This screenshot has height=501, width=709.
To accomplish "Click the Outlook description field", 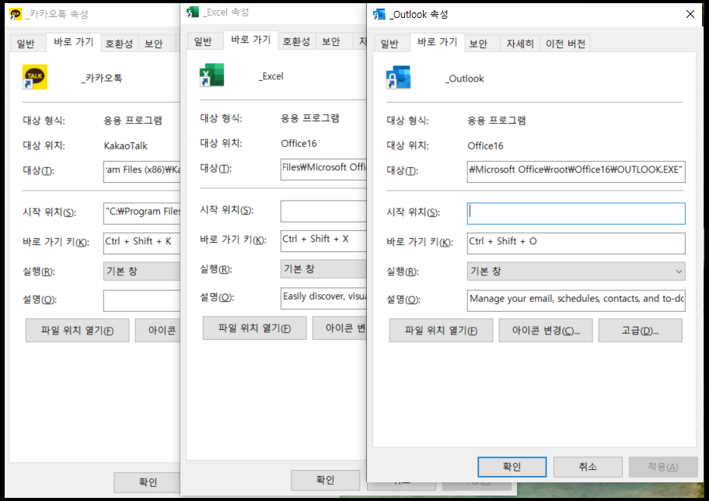I will tap(576, 300).
